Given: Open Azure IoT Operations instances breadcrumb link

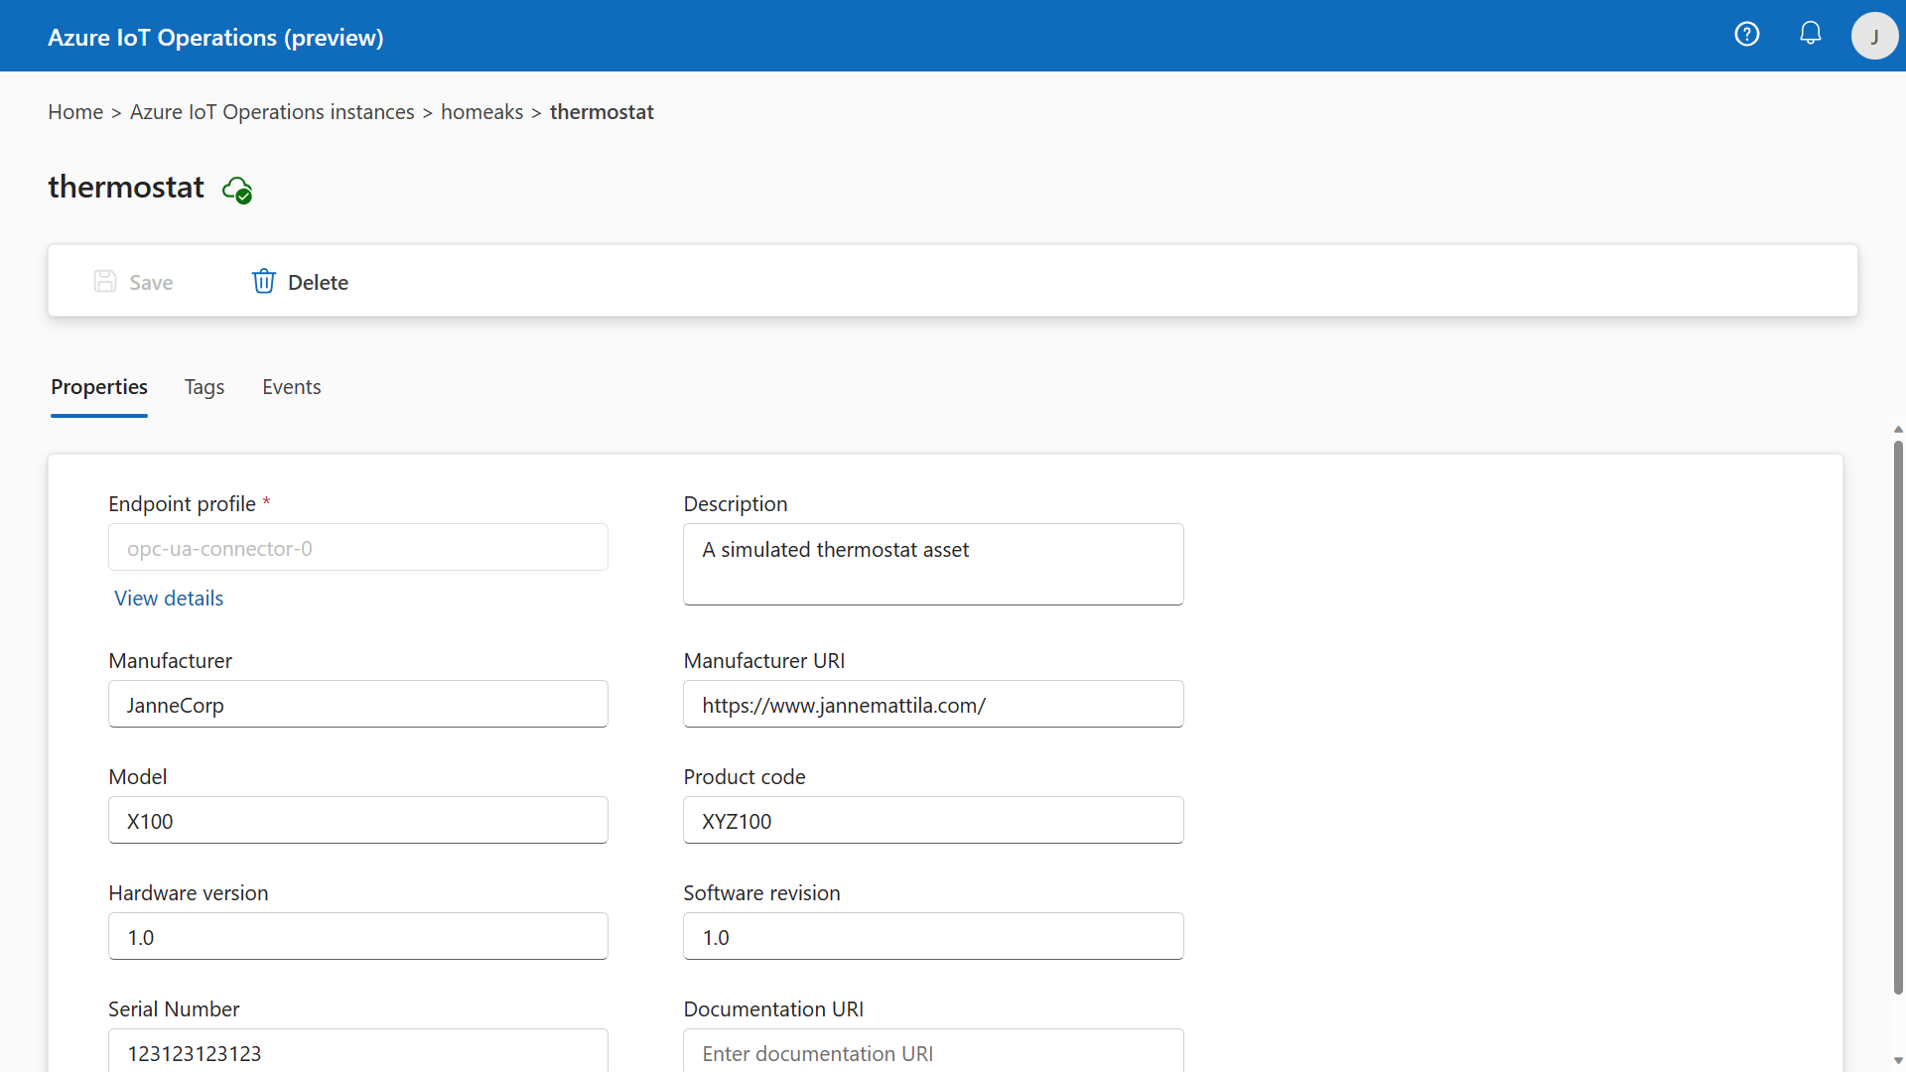Looking at the screenshot, I should tap(272, 112).
